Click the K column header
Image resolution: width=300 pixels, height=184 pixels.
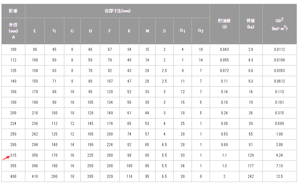tap(129, 31)
